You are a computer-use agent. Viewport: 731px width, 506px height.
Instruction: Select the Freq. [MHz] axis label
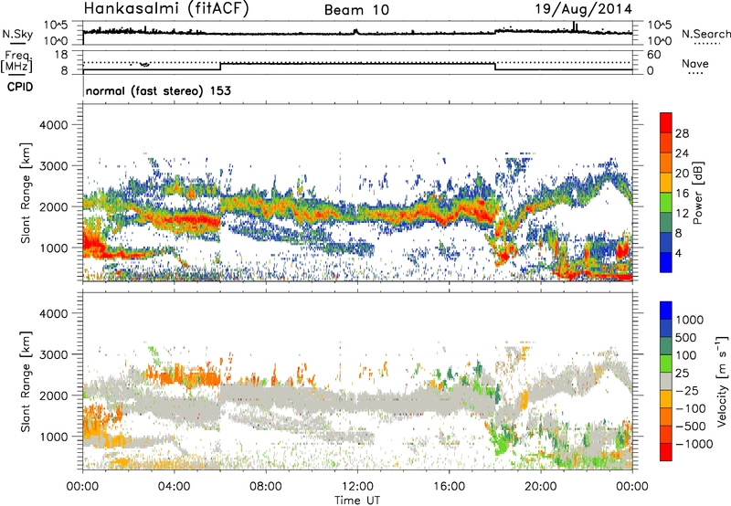16,61
